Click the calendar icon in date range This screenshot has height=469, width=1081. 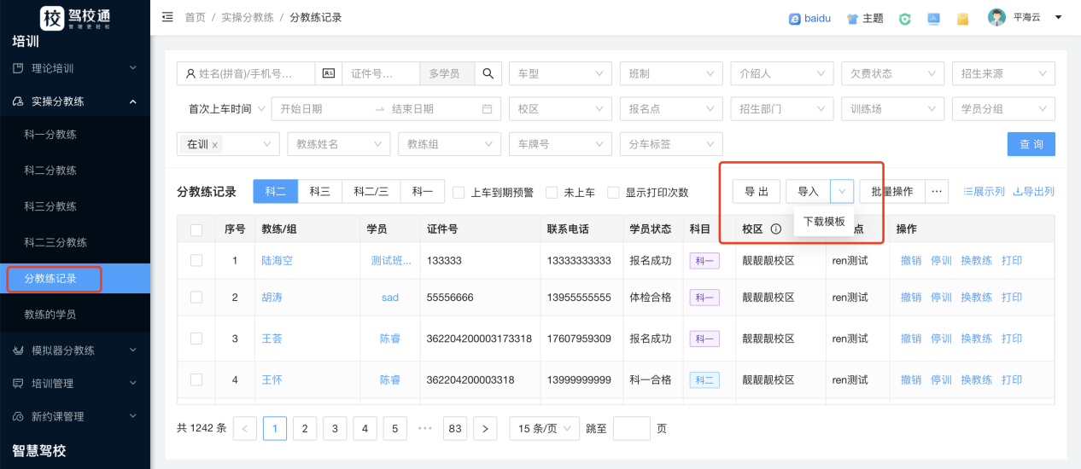487,109
